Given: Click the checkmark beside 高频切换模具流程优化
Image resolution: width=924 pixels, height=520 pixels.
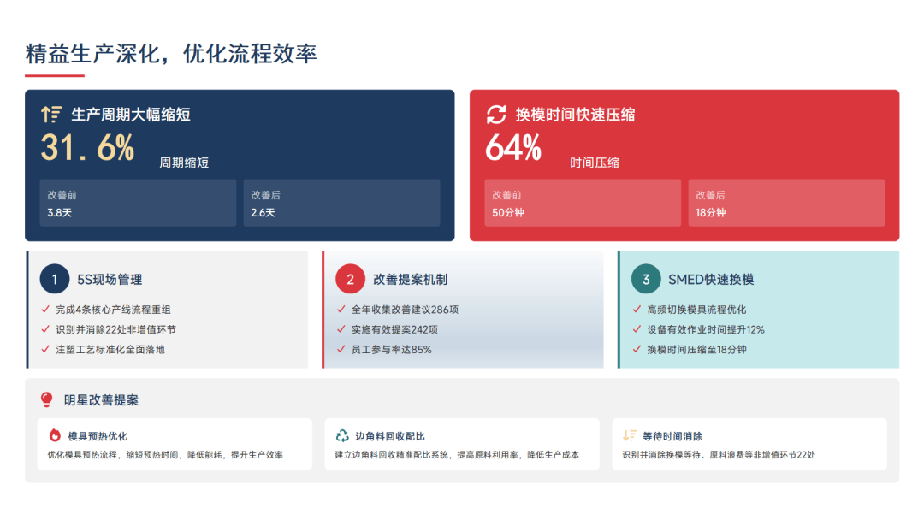Looking at the screenshot, I should (637, 310).
